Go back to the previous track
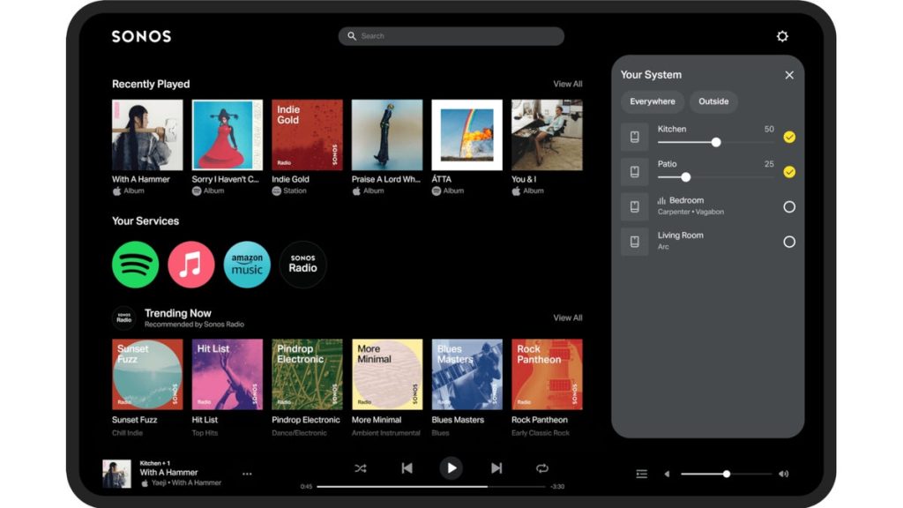 pyautogui.click(x=407, y=468)
